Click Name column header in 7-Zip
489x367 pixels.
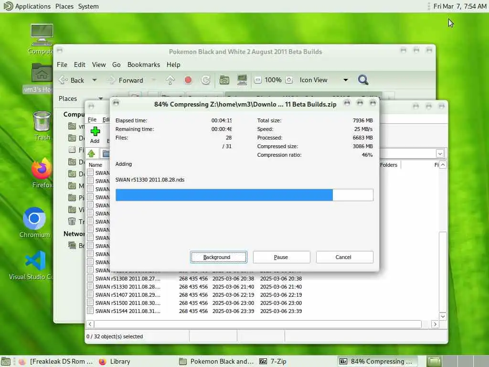96,165
